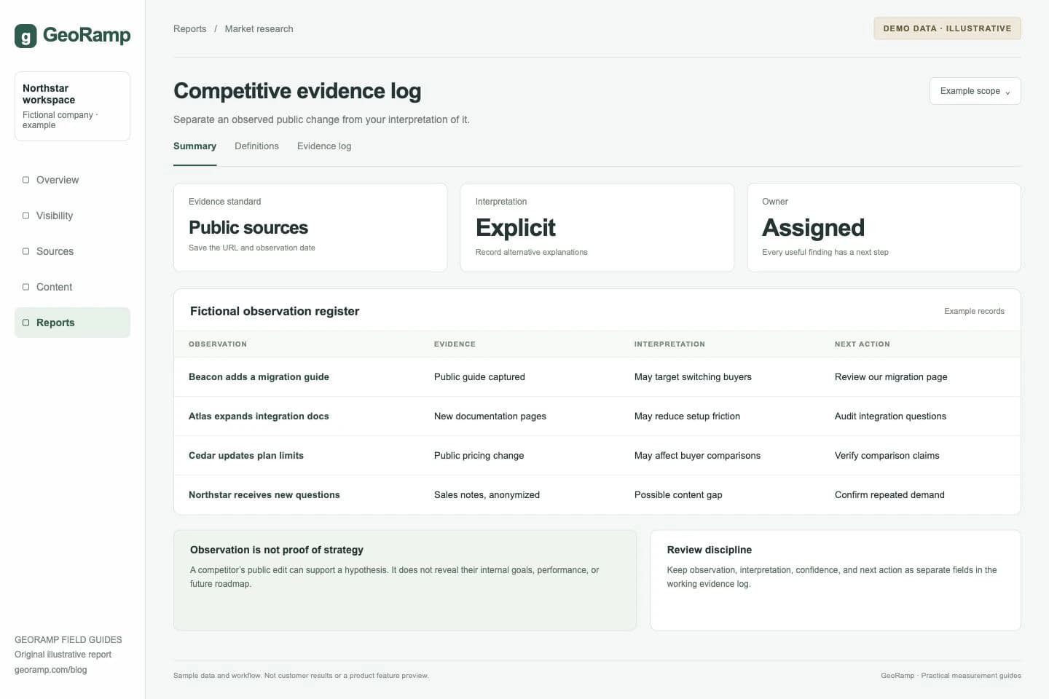
Task: Select Reports in the sidebar
Action: 72,323
